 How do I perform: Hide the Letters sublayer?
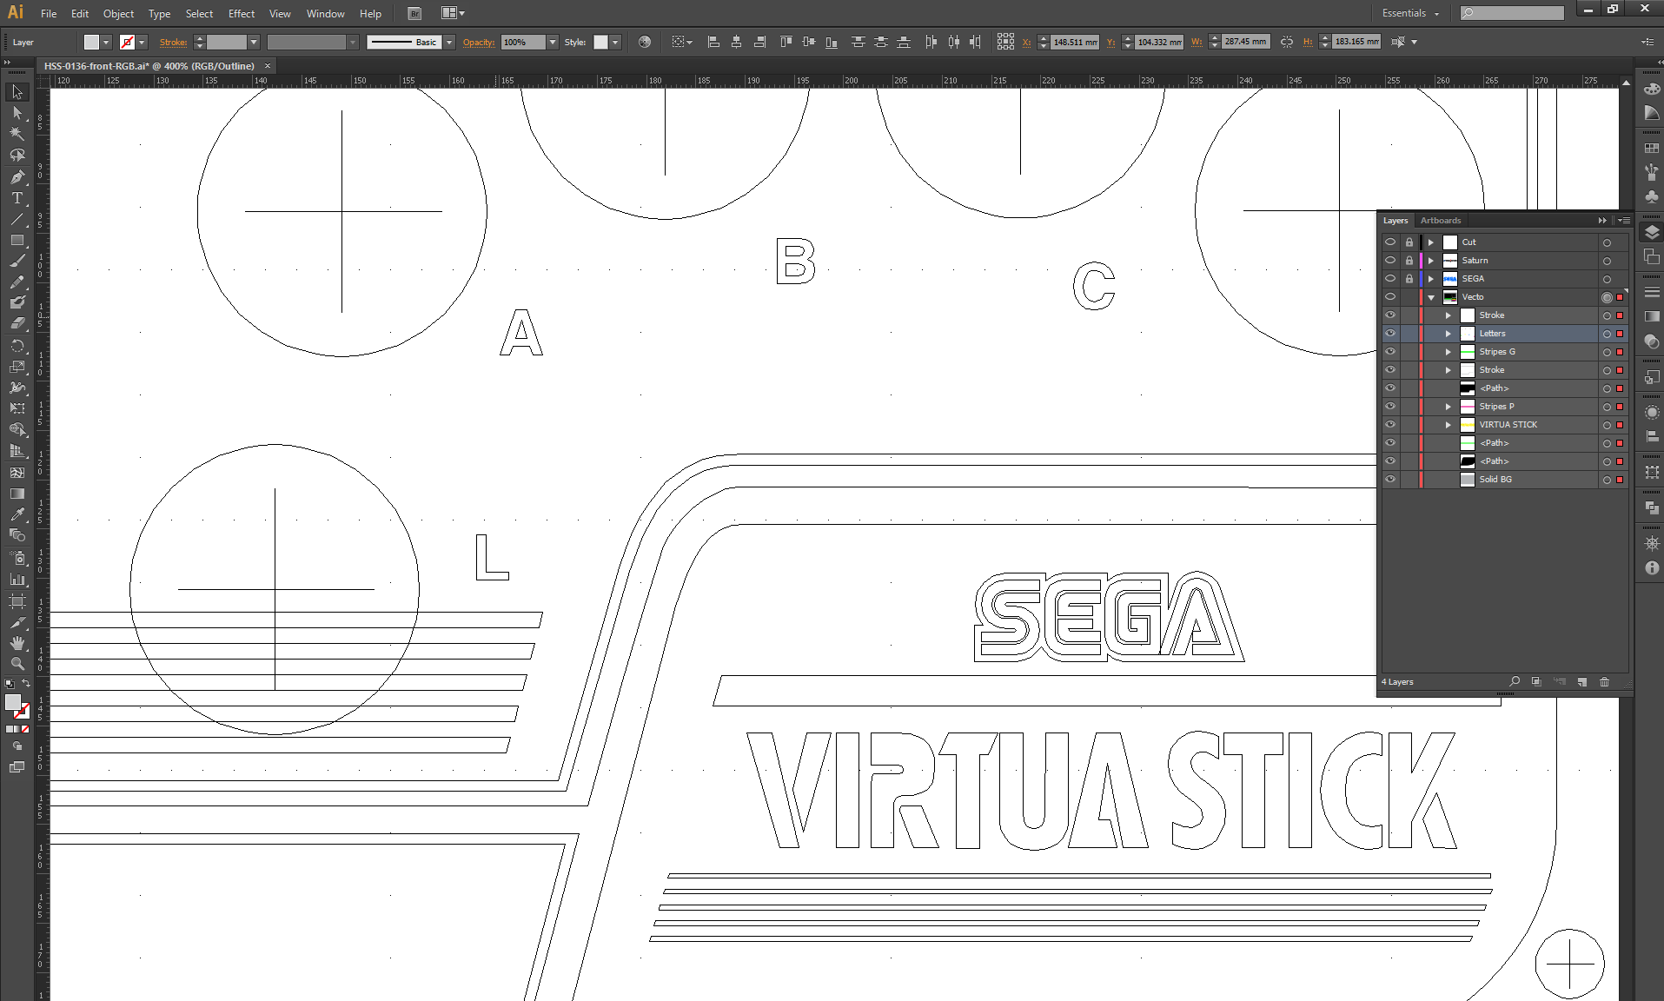[x=1390, y=334]
